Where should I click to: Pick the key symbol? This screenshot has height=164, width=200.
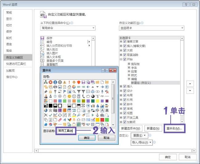(x=55, y=91)
